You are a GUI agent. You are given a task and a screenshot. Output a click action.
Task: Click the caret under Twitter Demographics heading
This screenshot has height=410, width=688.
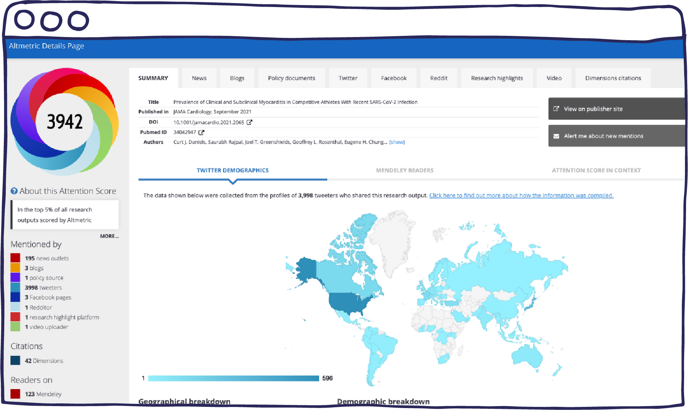click(x=233, y=181)
